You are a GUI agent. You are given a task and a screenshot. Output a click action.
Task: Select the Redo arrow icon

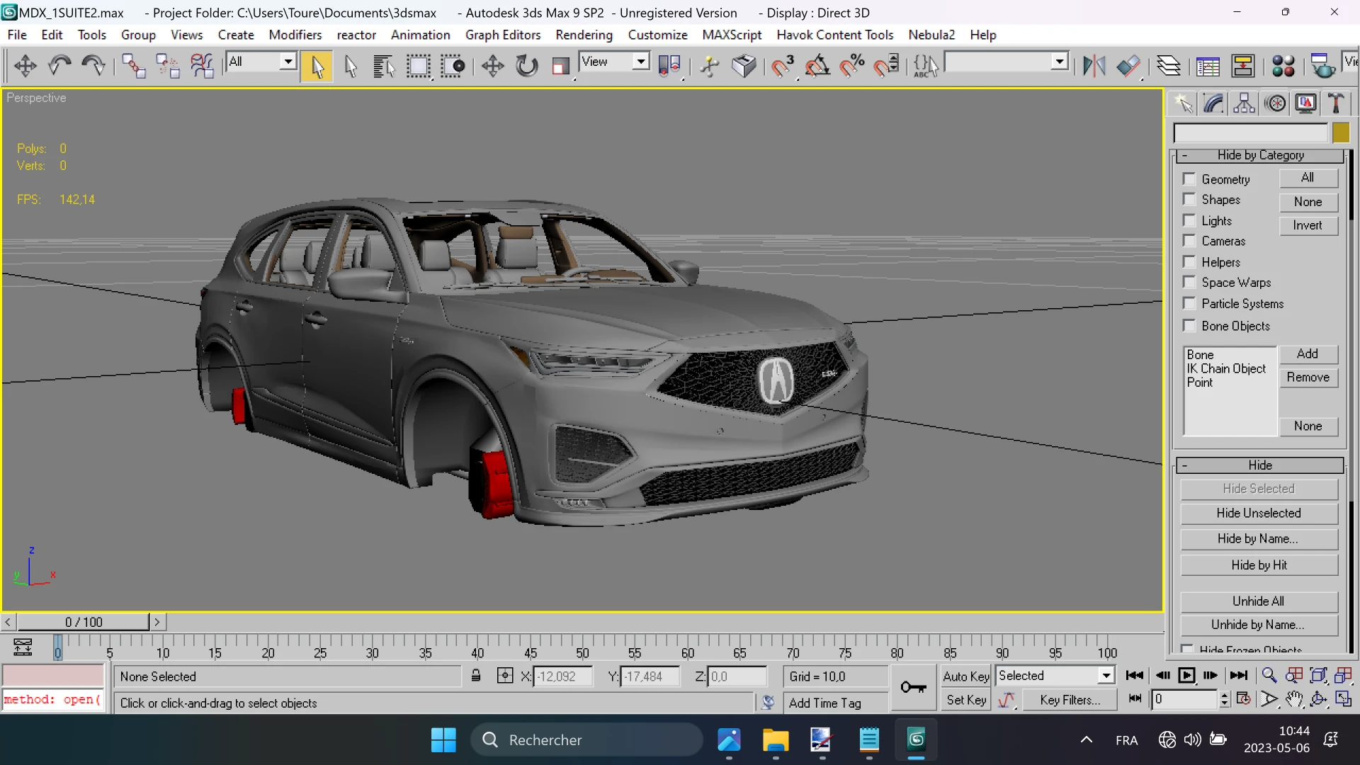93,66
